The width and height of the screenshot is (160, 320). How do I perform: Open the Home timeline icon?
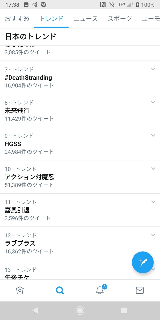pos(20,290)
